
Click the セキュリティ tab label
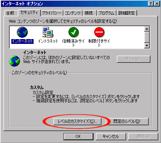(x=29, y=13)
